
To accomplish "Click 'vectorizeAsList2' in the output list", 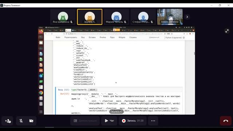I will pyautogui.click(x=84, y=84).
